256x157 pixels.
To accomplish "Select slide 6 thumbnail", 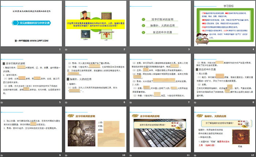I will point(96,76).
